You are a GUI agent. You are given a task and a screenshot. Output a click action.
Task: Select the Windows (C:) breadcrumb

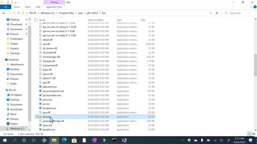(x=48, y=13)
